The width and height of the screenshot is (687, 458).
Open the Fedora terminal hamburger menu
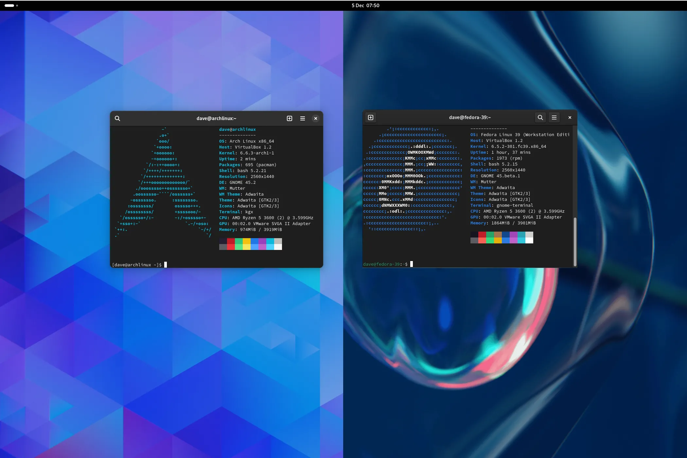[x=554, y=117]
